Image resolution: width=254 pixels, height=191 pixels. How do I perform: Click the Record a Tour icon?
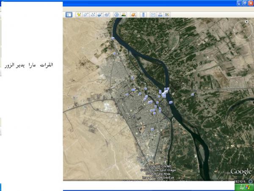[x=107, y=14]
